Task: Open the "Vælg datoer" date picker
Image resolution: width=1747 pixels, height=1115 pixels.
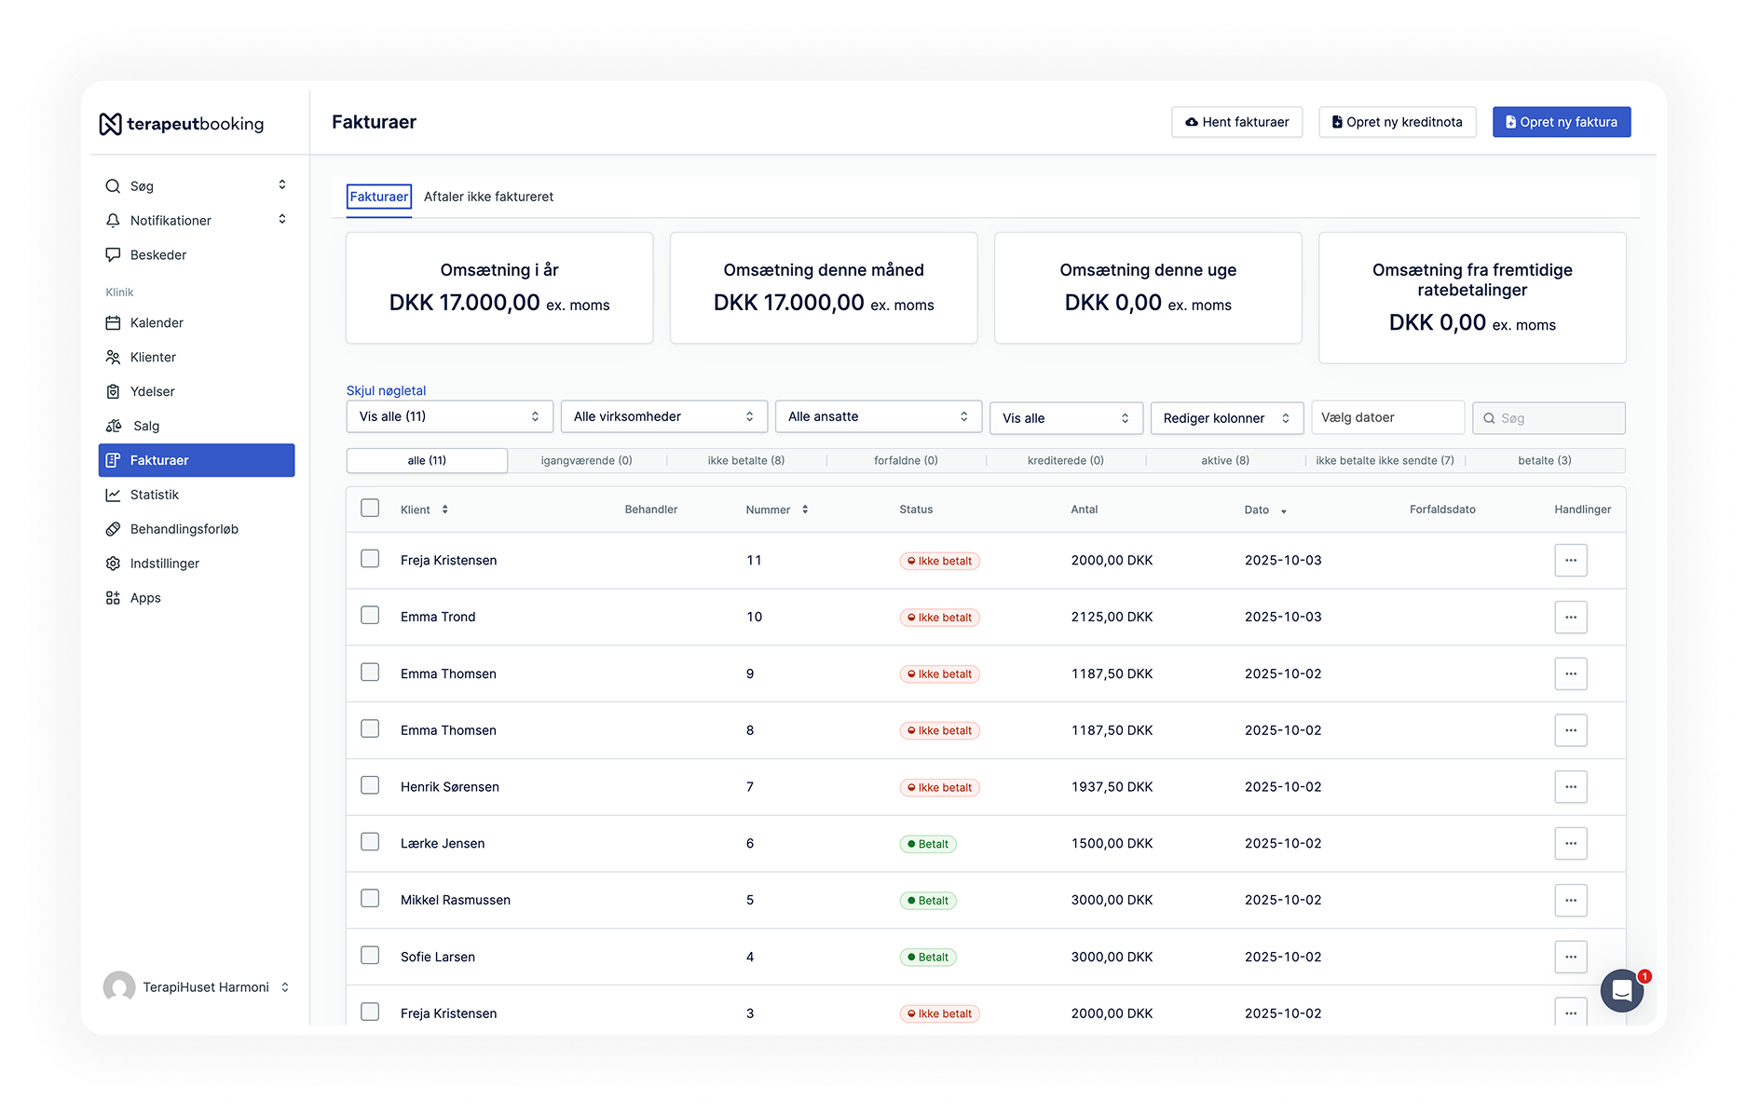Action: 1387,417
